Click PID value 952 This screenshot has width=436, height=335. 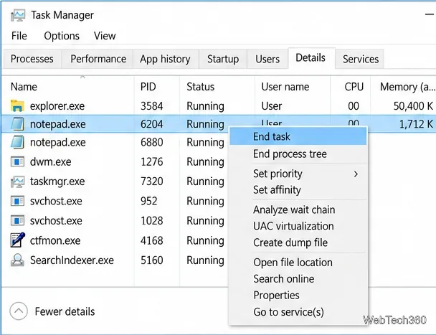click(x=149, y=201)
